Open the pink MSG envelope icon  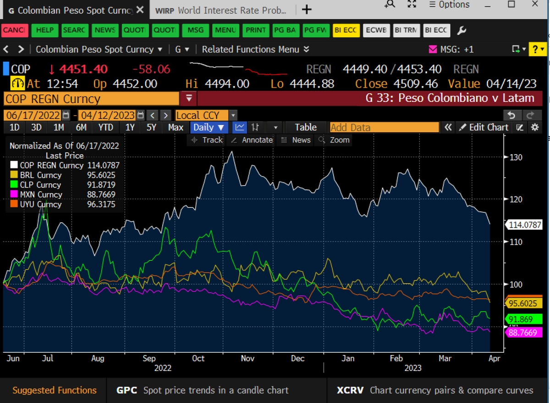click(433, 49)
